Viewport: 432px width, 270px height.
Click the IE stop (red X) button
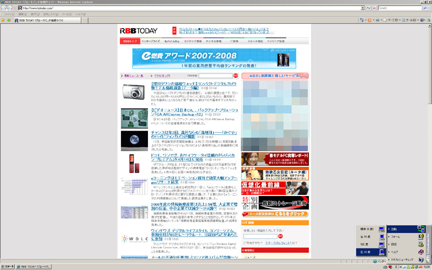tap(374, 8)
